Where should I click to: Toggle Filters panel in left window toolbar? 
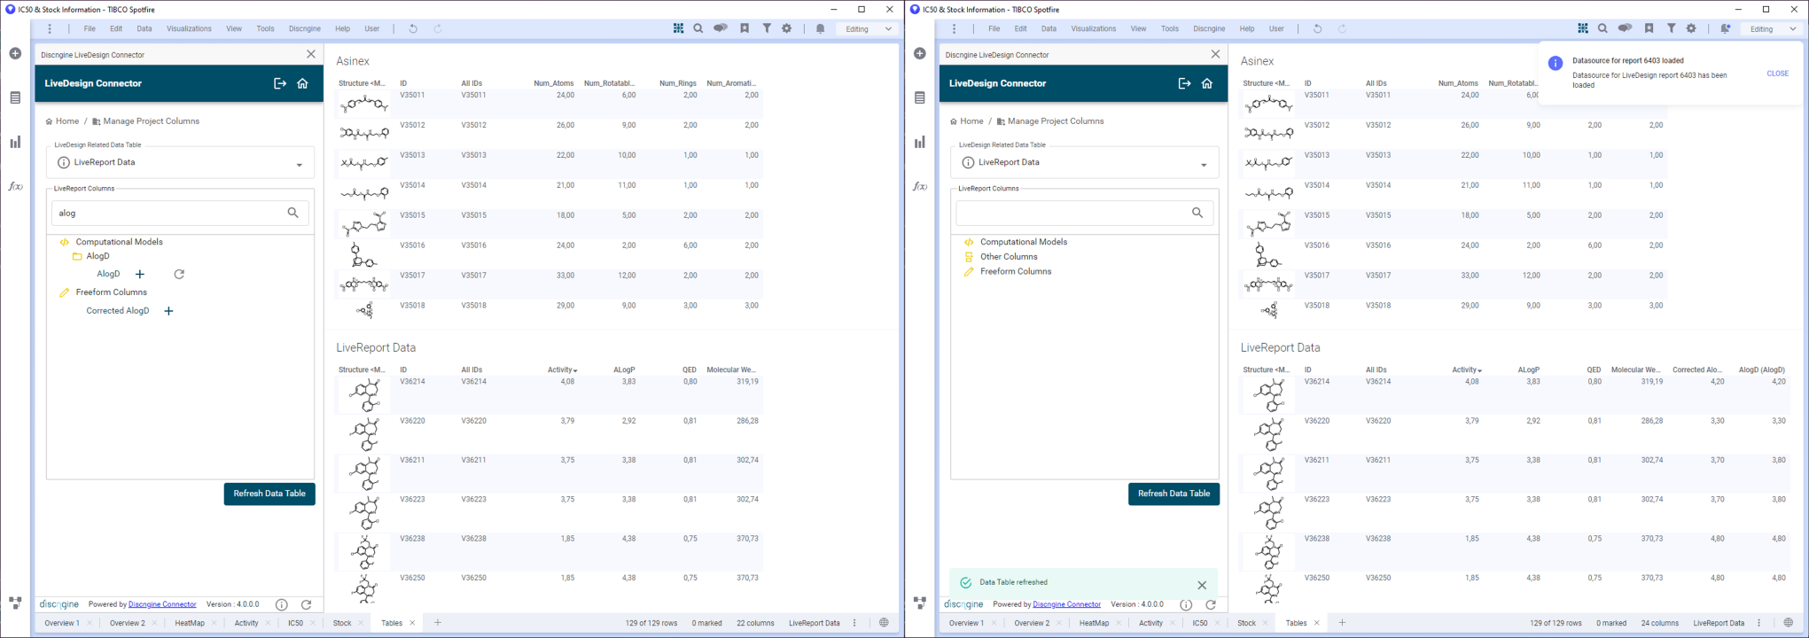(x=767, y=28)
